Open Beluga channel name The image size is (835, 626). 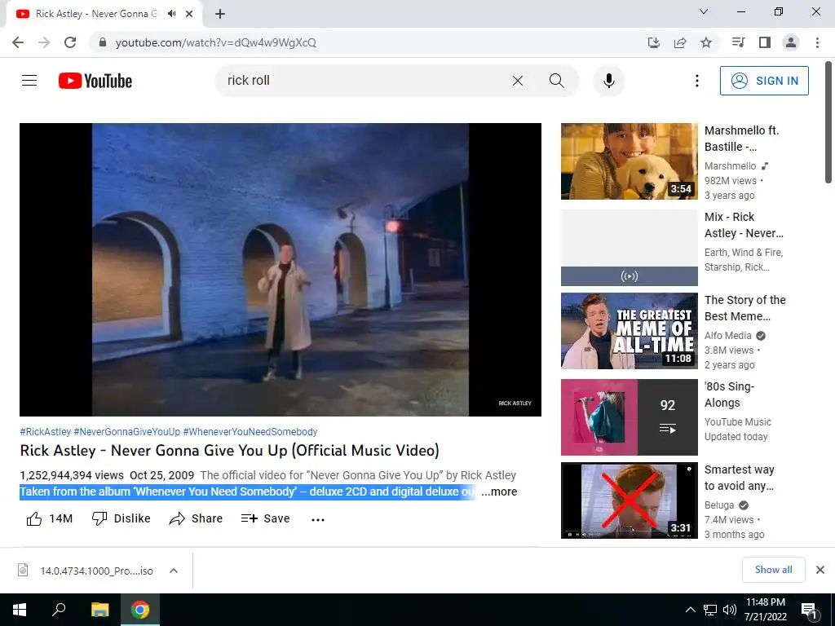[x=719, y=505]
